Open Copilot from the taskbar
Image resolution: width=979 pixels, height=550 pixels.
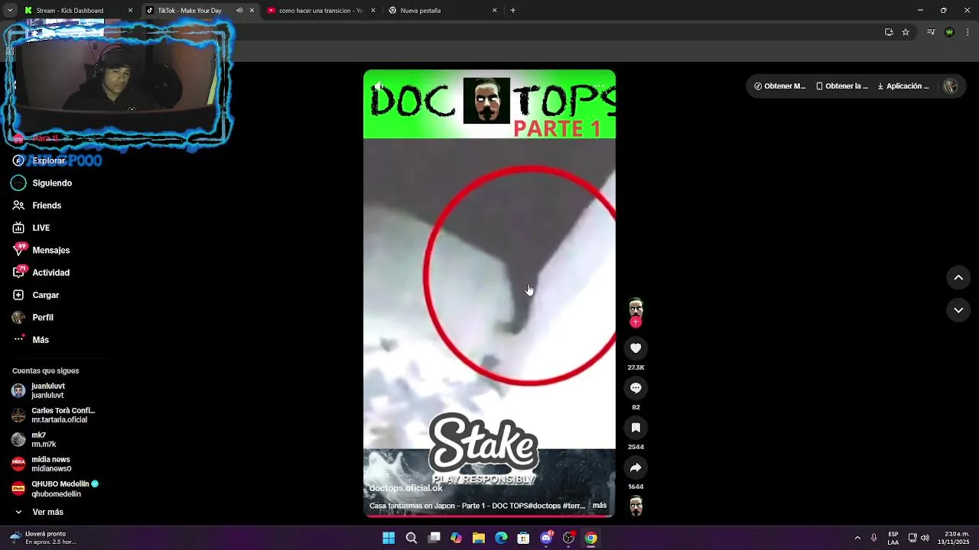457,538
